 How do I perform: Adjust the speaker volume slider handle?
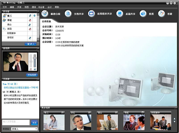pos(35,58)
